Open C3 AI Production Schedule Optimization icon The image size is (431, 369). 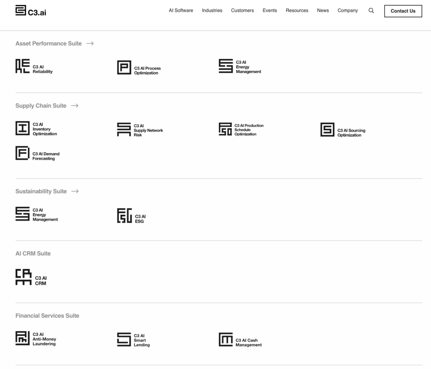pyautogui.click(x=226, y=129)
